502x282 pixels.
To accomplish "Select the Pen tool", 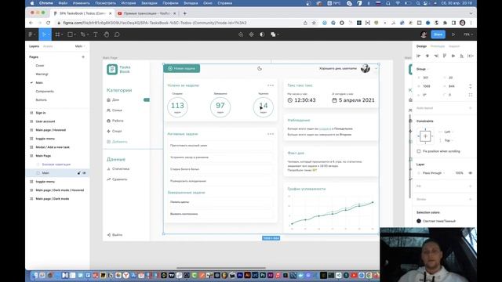I will [84, 34].
